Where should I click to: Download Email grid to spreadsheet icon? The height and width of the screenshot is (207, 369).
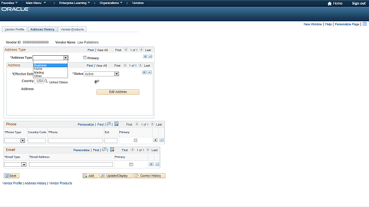tap(112, 149)
